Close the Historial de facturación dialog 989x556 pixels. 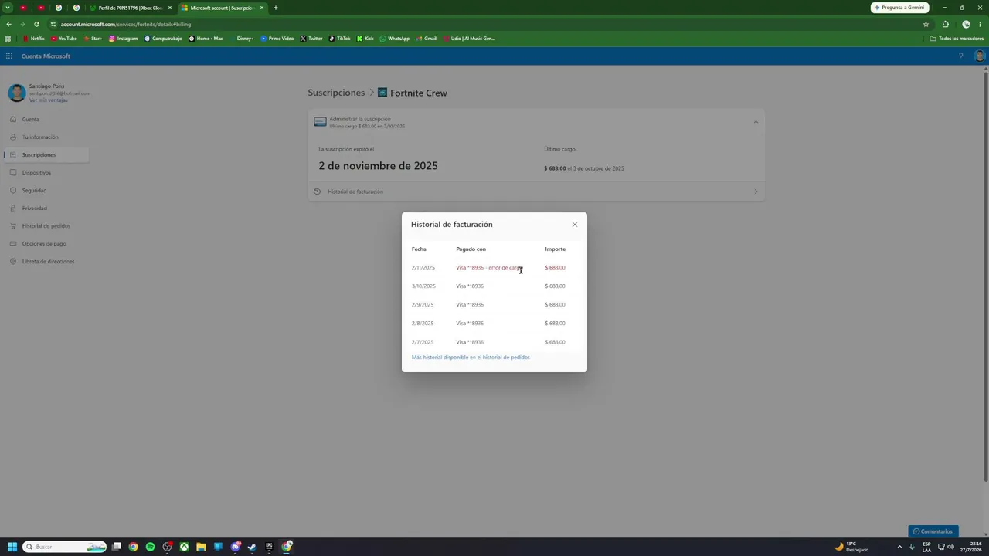pos(575,225)
